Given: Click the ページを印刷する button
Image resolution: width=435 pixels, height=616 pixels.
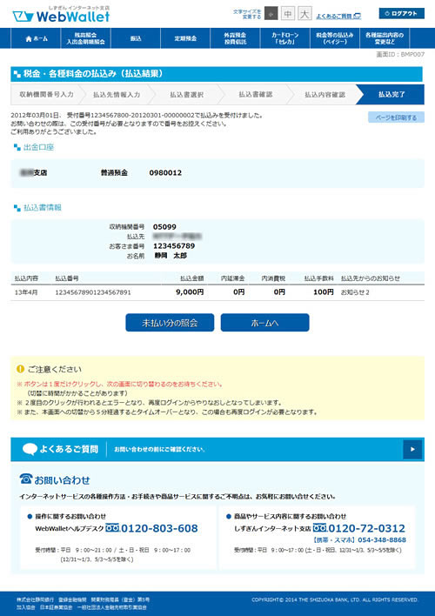Looking at the screenshot, I should tap(396, 117).
